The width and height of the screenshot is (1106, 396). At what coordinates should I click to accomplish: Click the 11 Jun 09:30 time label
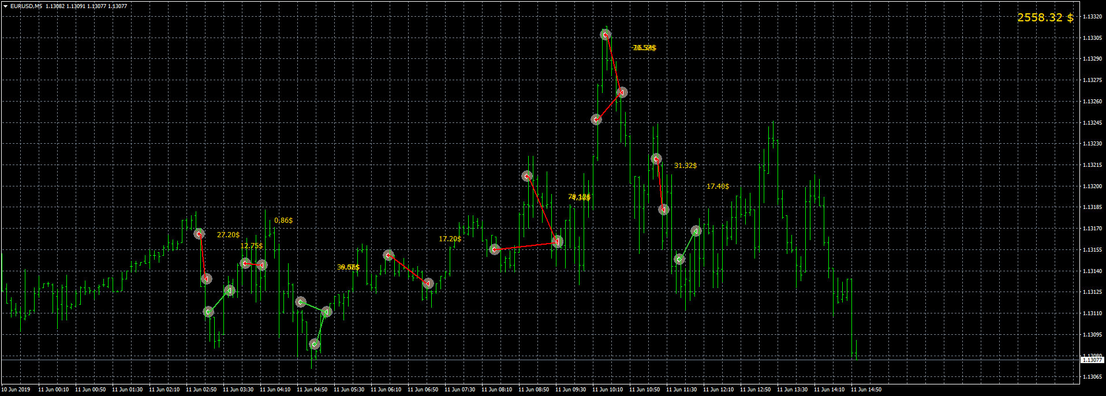[x=570, y=390]
